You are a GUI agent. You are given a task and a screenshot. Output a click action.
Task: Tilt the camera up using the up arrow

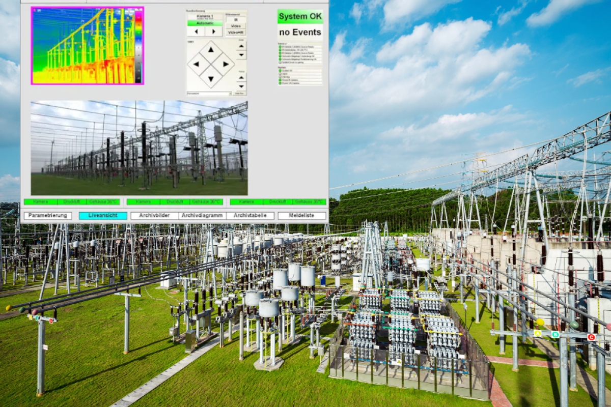coord(210,49)
